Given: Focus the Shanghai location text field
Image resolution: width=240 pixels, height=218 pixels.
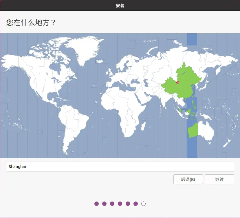Looking at the screenshot, I should pos(120,167).
